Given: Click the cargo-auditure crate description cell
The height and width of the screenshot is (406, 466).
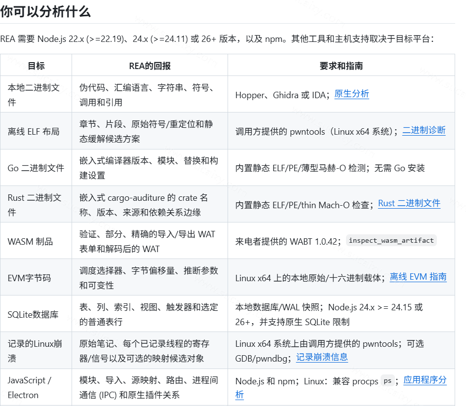Looking at the screenshot, I should click(x=150, y=204).
